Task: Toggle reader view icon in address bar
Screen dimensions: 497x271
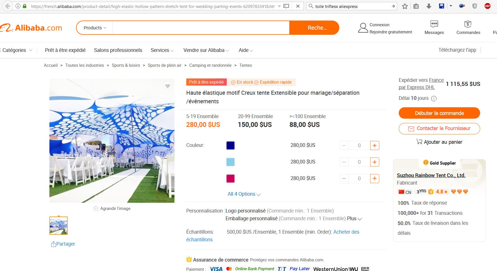Action: click(286, 6)
